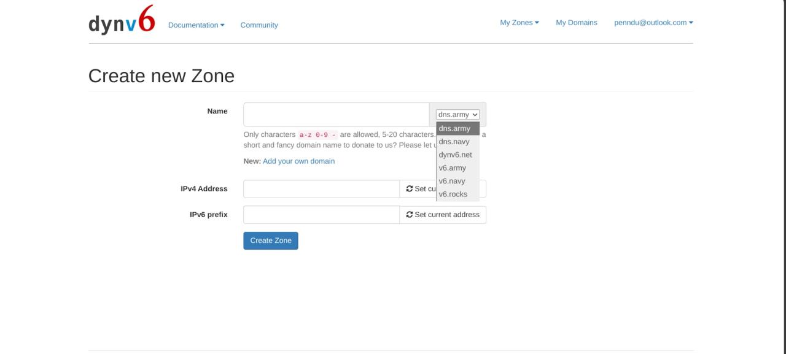Image resolution: width=786 pixels, height=354 pixels.
Task: Pick dynv6.net in the domain list
Action: coord(457,155)
